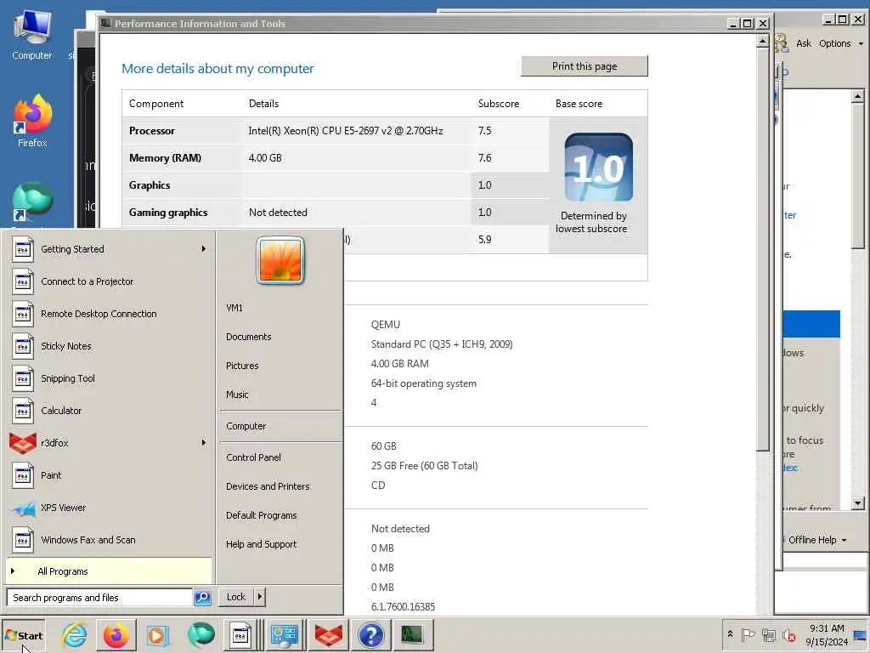The height and width of the screenshot is (653, 870).
Task: Click the teal browser taskbar icon
Action: (x=201, y=634)
